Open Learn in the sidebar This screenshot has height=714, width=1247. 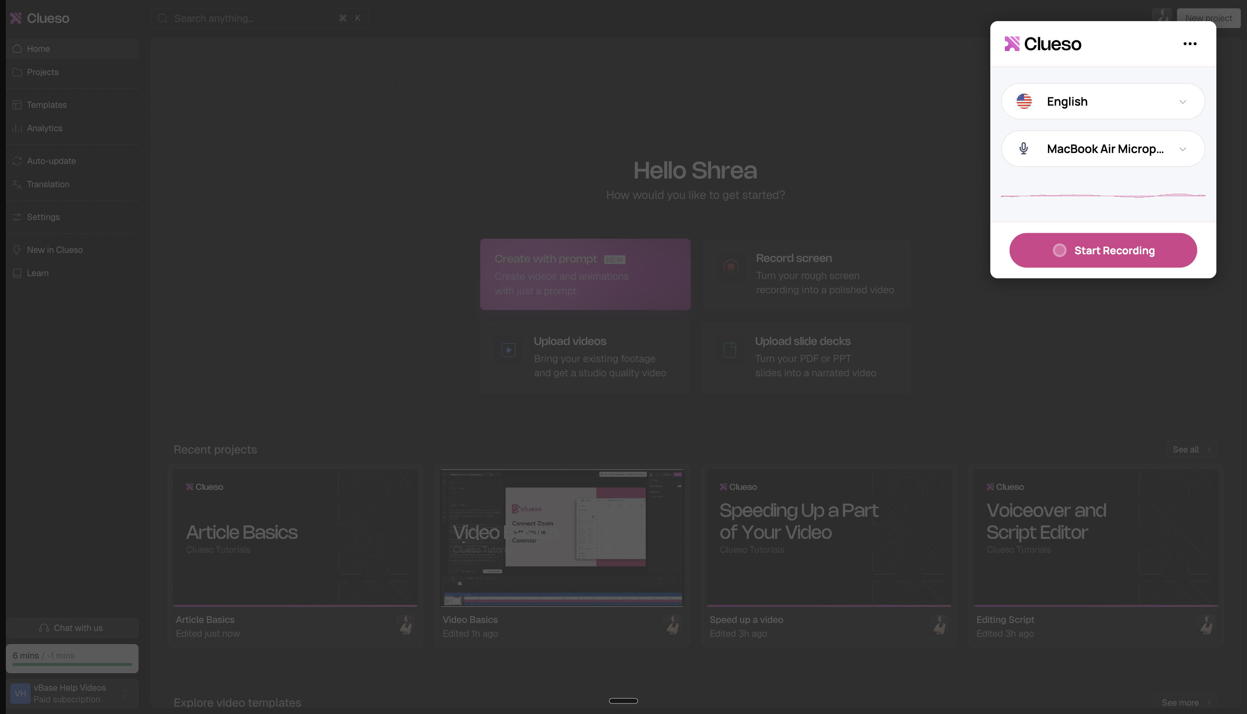click(72, 273)
